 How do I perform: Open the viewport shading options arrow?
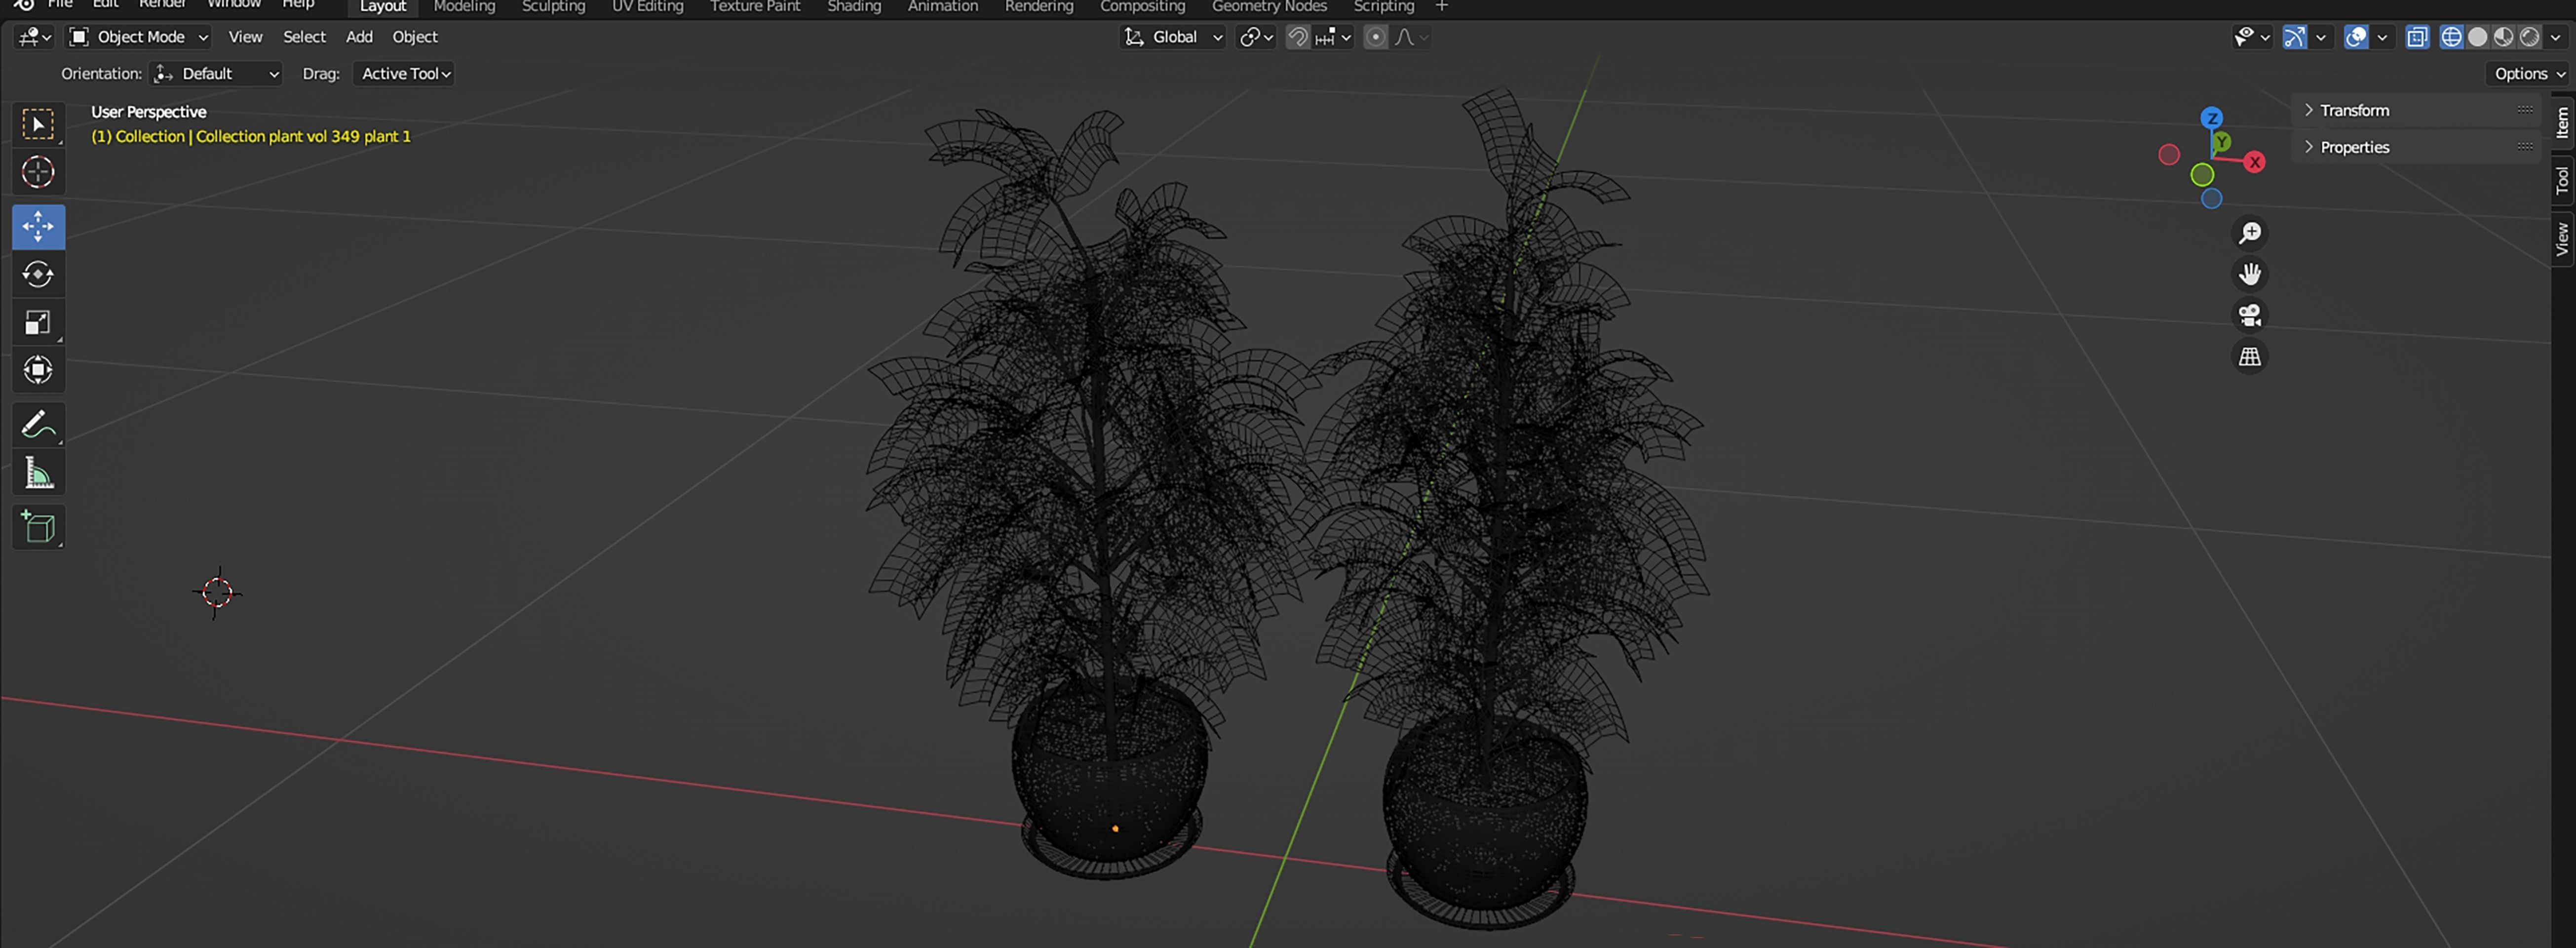point(2555,37)
